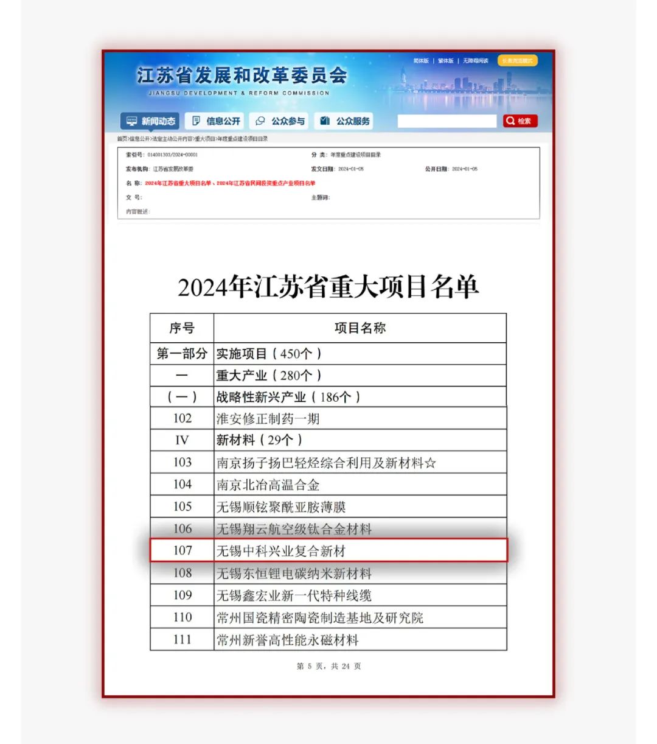Select row 102 淮安修正制药一期

[328, 419]
